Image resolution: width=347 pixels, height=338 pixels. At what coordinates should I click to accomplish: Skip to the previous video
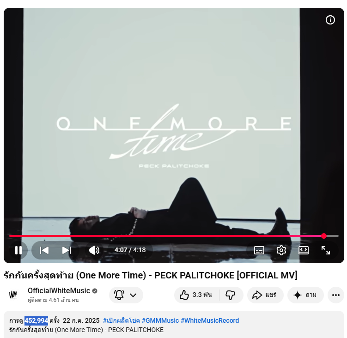44,250
